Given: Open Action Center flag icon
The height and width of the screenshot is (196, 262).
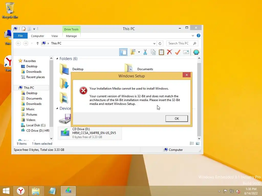Looking at the screenshot, I should click(x=225, y=191).
